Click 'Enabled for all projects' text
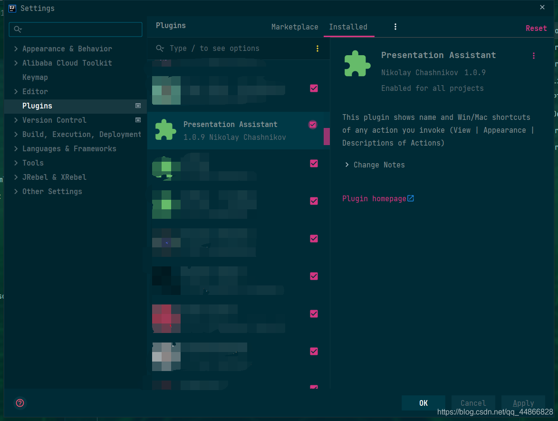This screenshot has width=558, height=421. point(433,88)
